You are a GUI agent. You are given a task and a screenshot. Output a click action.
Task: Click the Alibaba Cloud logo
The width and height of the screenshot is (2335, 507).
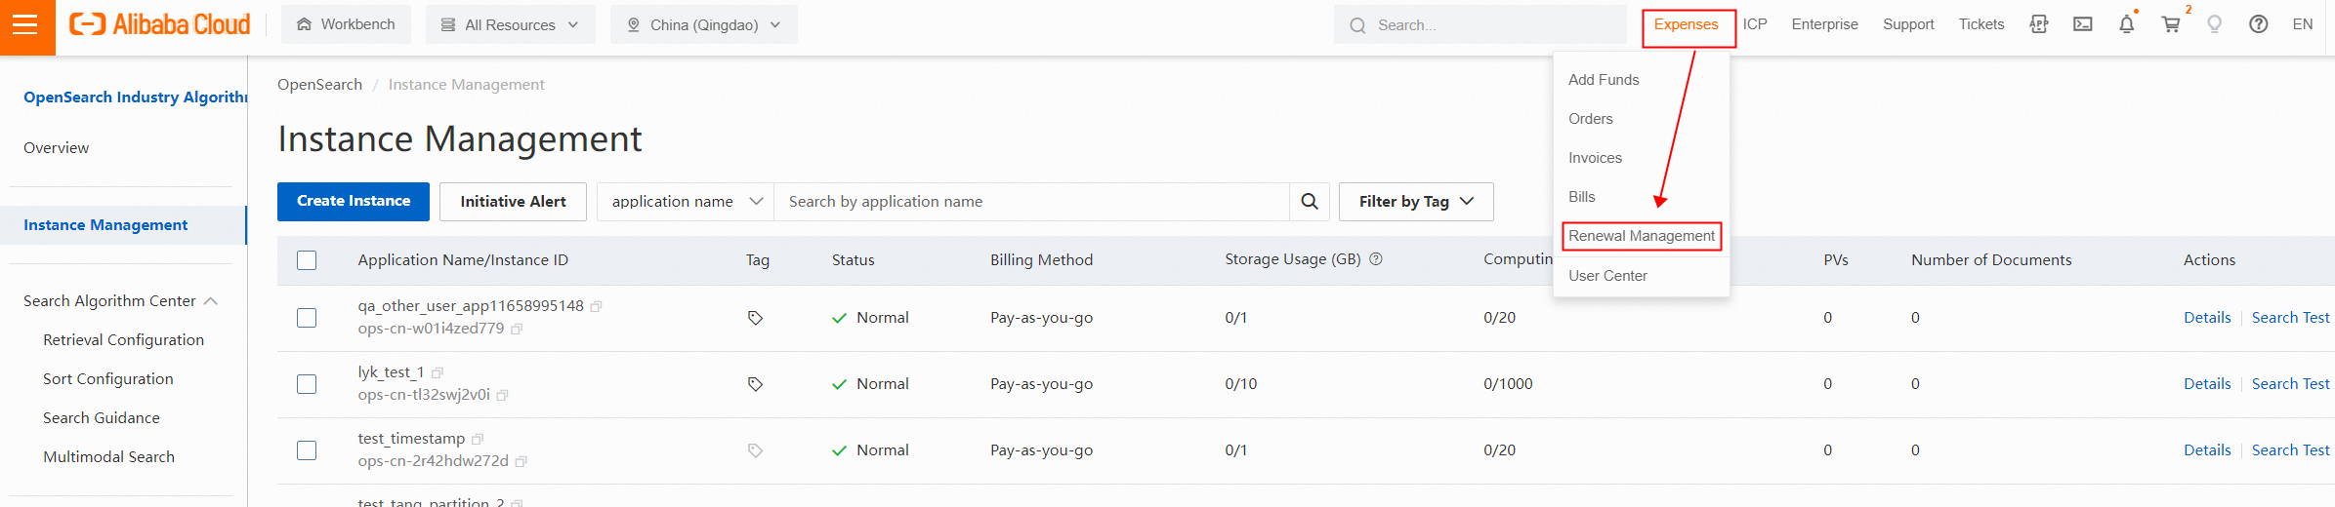point(159,24)
